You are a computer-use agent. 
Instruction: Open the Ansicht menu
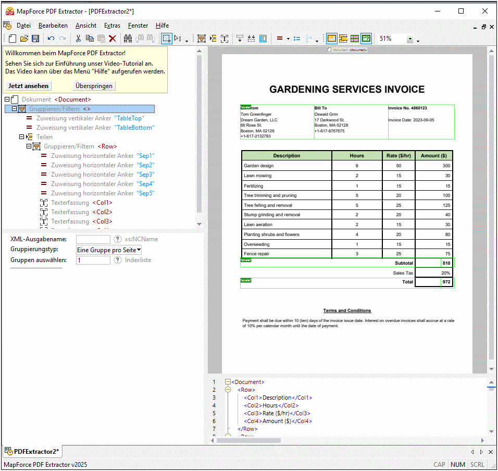[86, 26]
